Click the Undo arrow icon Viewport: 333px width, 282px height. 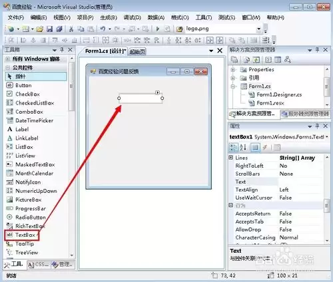103,29
